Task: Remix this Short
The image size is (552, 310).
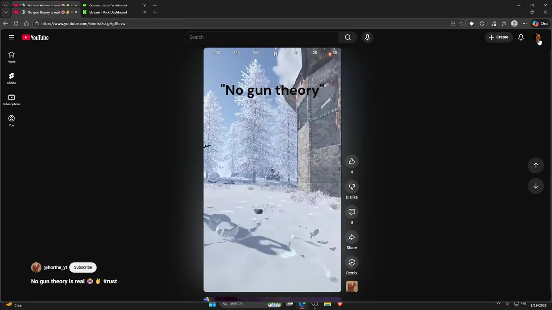Action: tap(352, 262)
